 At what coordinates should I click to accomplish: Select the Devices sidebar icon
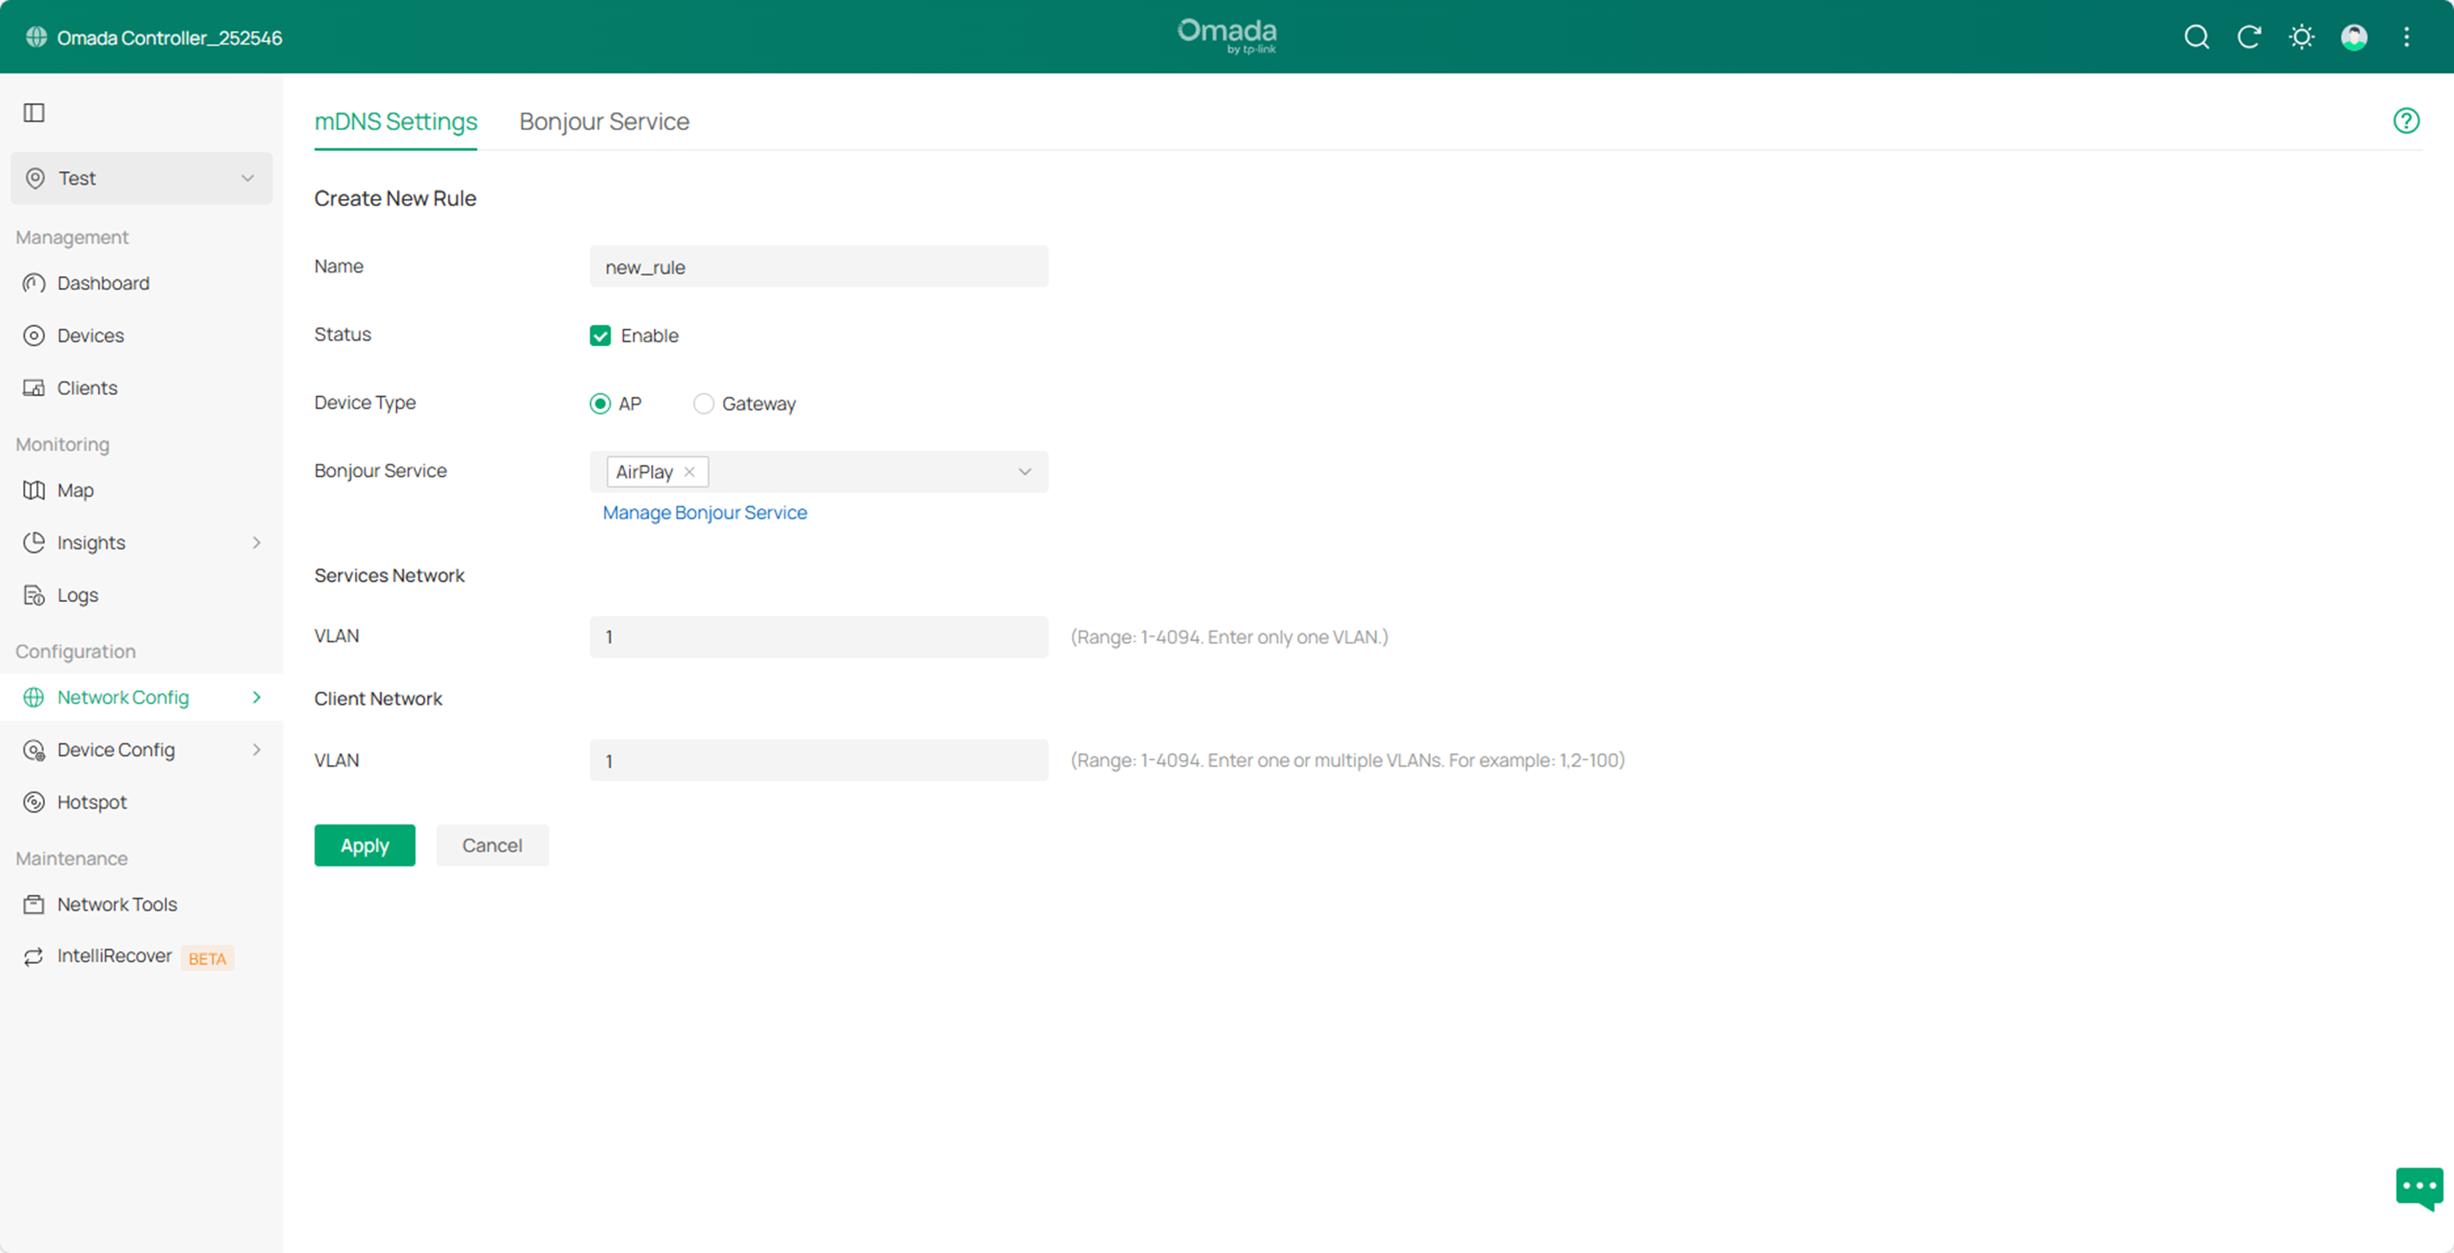pos(34,335)
